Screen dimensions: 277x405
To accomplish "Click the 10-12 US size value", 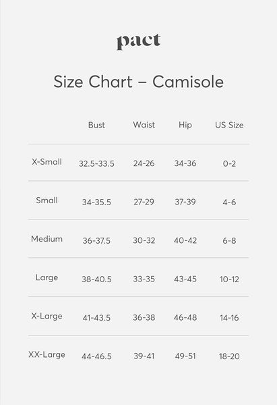I will [229, 279].
